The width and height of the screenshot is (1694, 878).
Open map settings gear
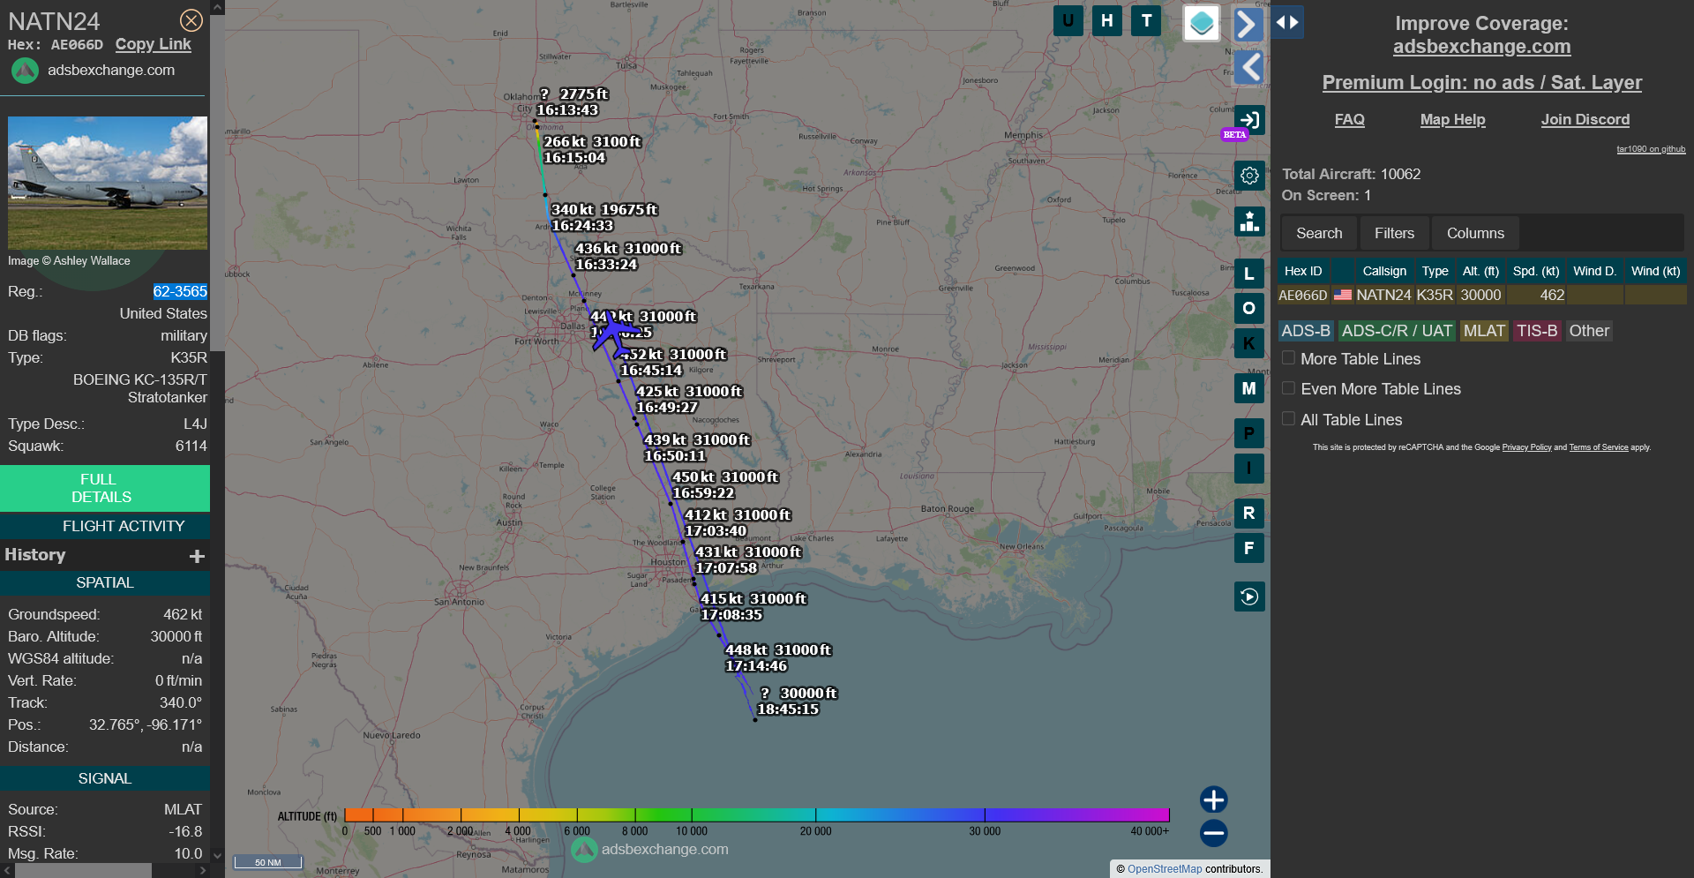tap(1249, 176)
